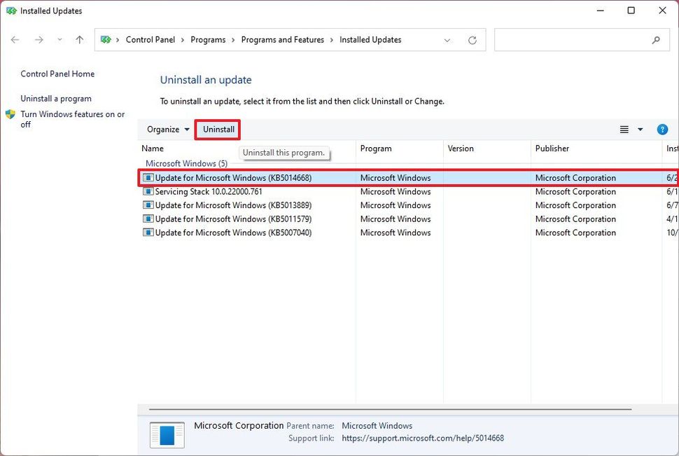Click the shield icon beside Turn Windows features
The image size is (679, 456).
[x=11, y=114]
